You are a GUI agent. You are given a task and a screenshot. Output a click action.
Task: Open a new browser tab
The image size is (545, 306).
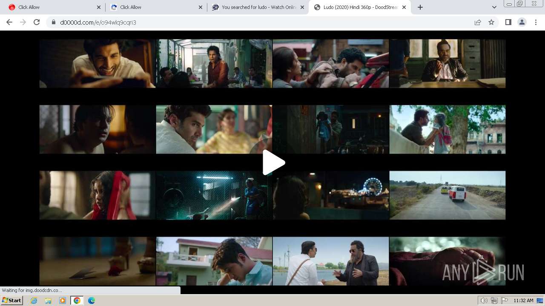coord(420,7)
